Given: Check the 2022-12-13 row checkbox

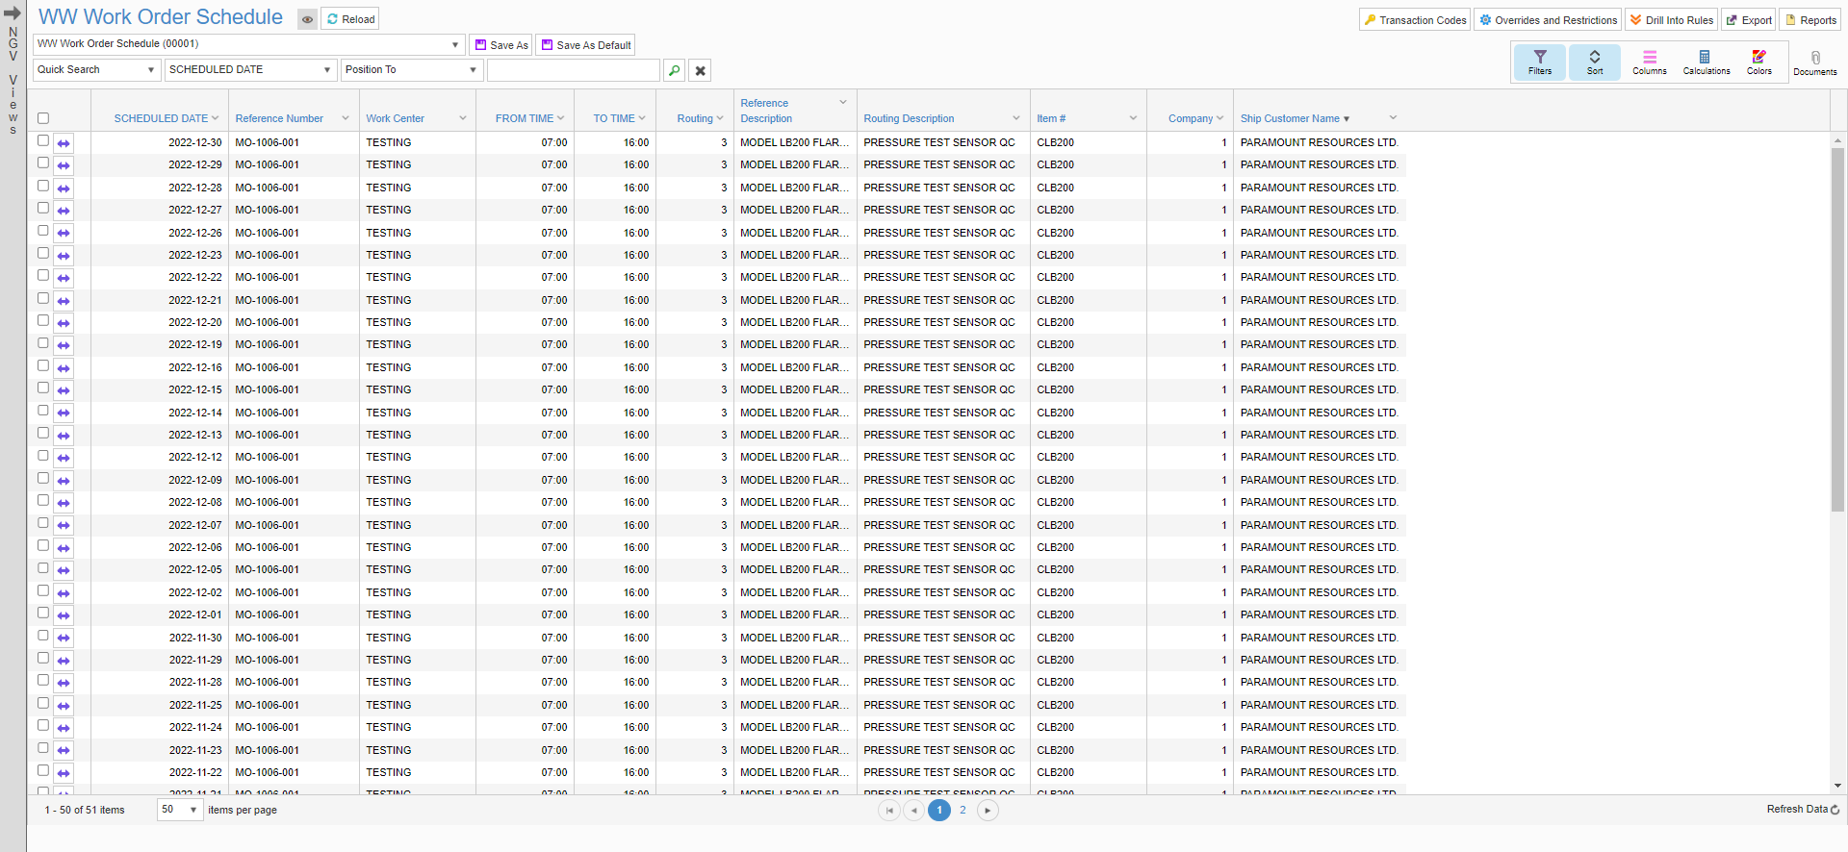Looking at the screenshot, I should tap(43, 433).
